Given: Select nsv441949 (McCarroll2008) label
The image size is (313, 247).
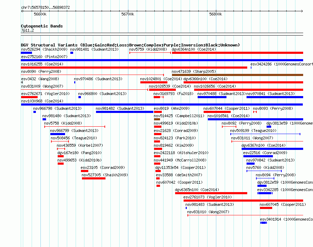Looking at the screenshot, I should click(x=180, y=160).
